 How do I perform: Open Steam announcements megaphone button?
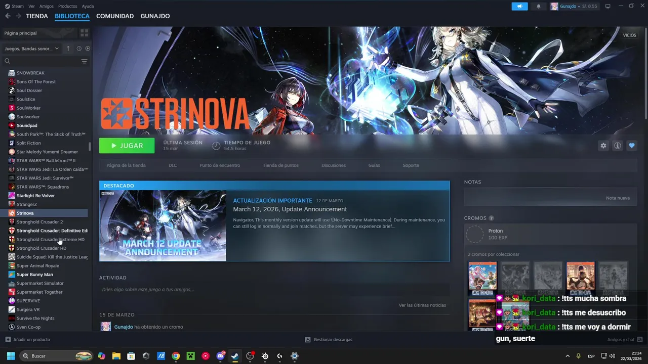click(x=519, y=6)
